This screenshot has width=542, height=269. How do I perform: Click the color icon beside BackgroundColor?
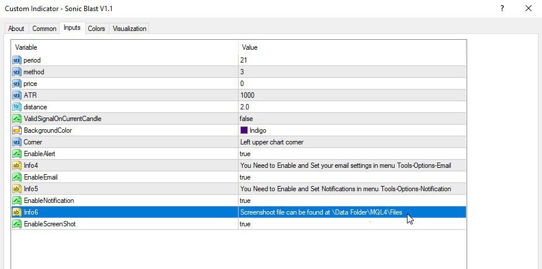pos(16,130)
